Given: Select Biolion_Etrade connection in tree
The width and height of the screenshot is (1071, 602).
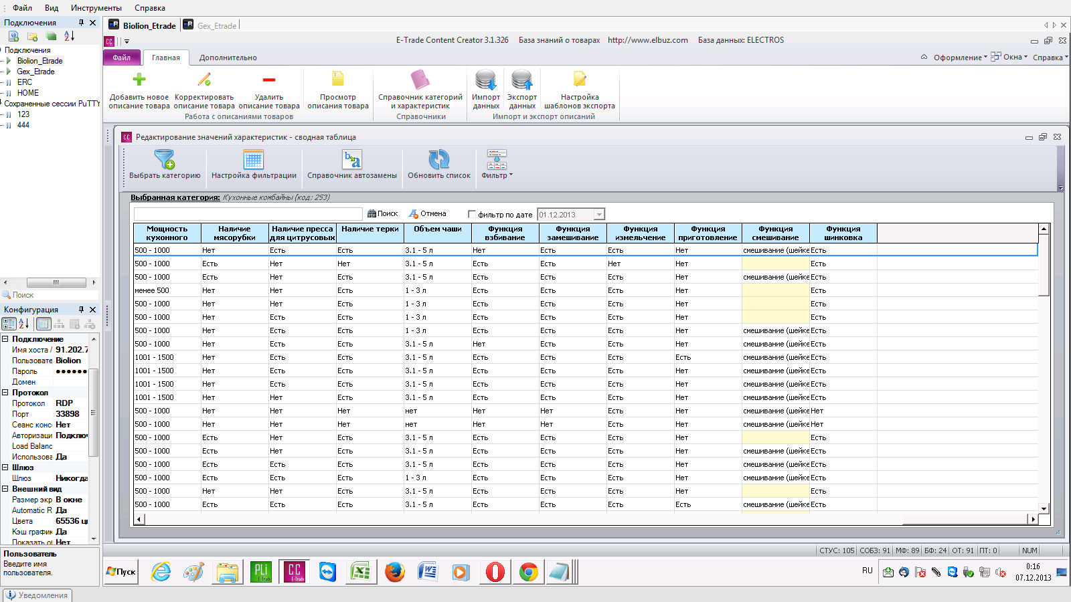Looking at the screenshot, I should tap(39, 61).
